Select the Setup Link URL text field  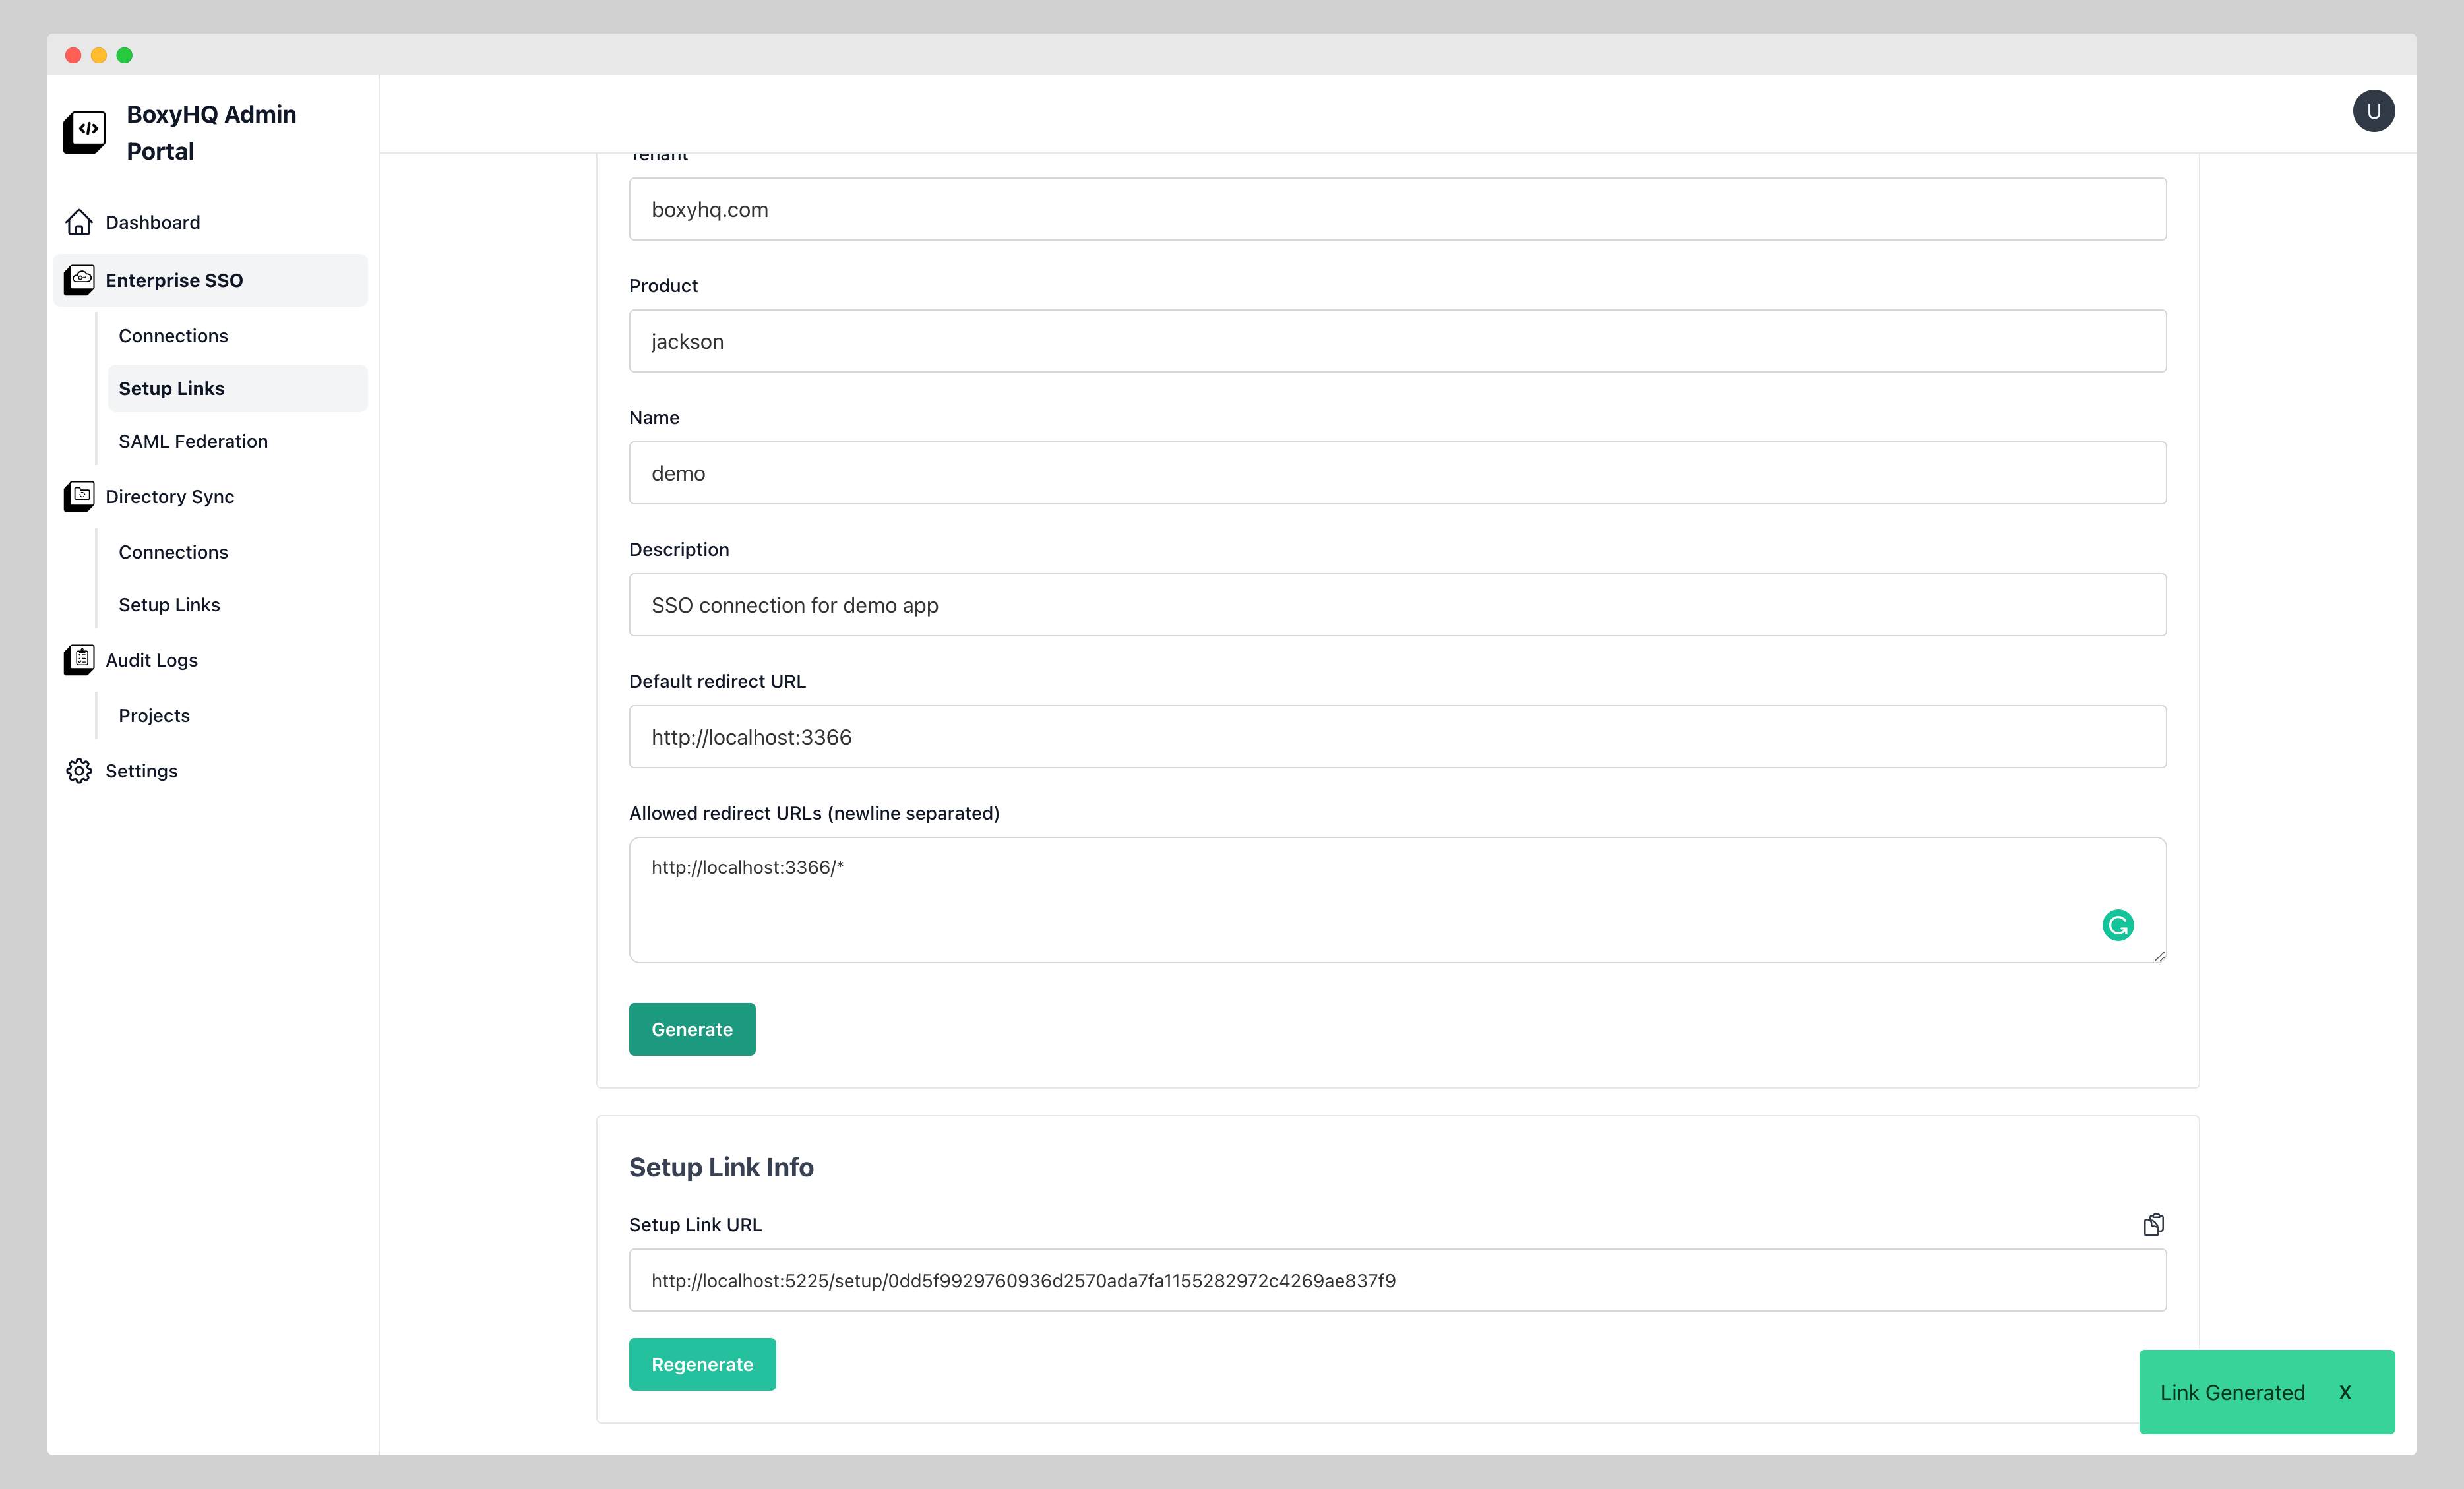point(1397,1280)
